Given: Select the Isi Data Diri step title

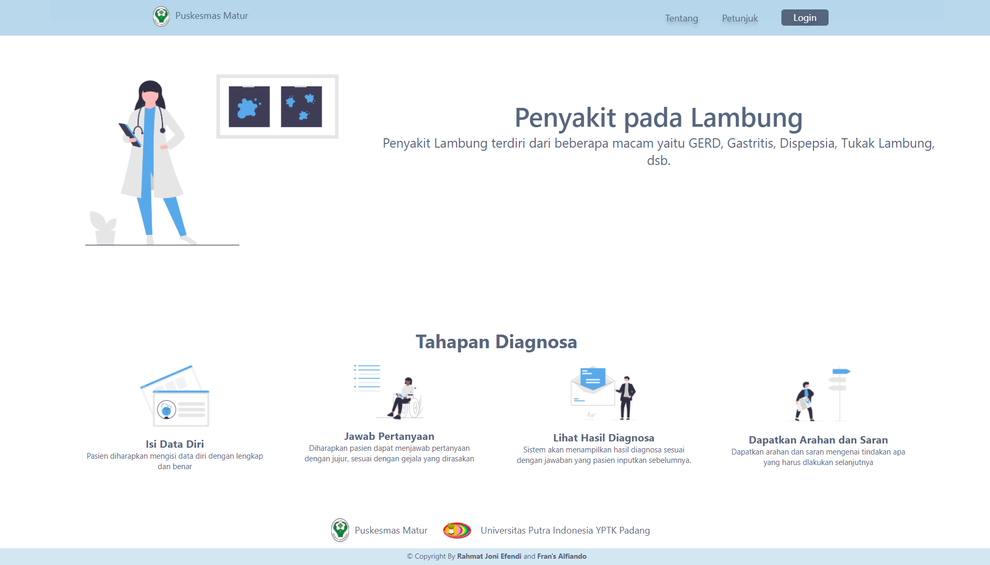Looking at the screenshot, I should tap(175, 444).
